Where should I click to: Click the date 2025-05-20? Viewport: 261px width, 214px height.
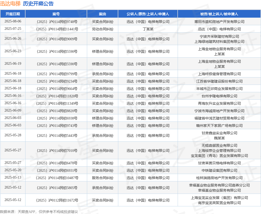[13, 170]
